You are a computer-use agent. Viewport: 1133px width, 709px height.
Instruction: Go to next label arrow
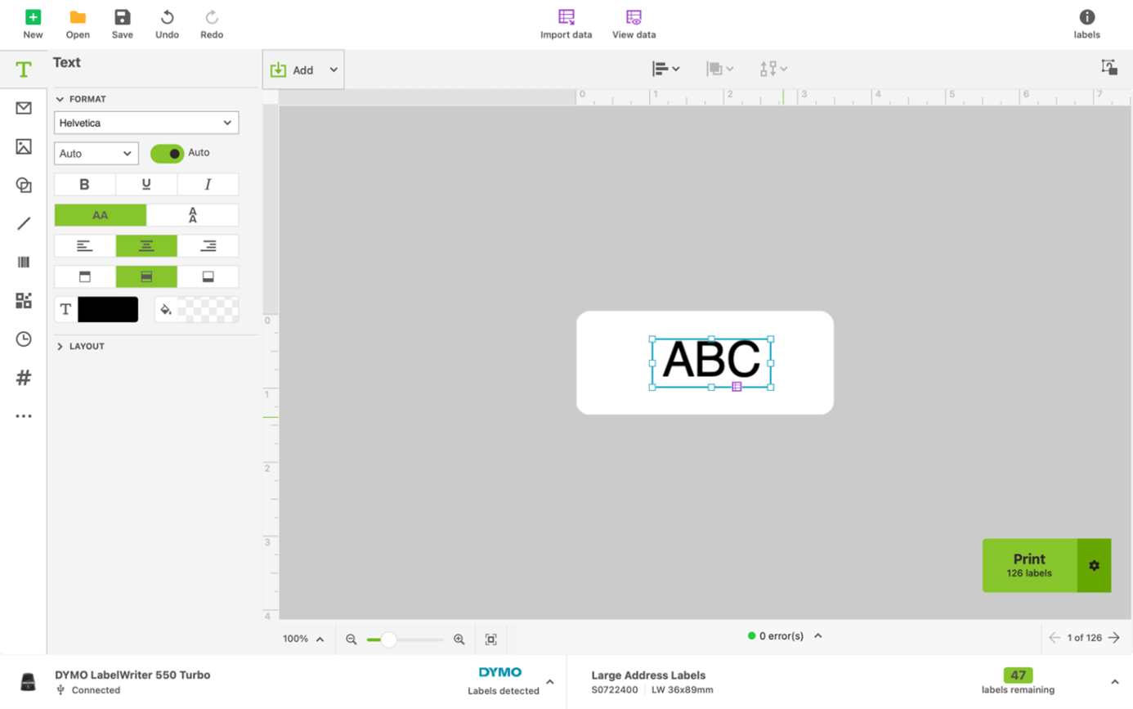(1113, 638)
